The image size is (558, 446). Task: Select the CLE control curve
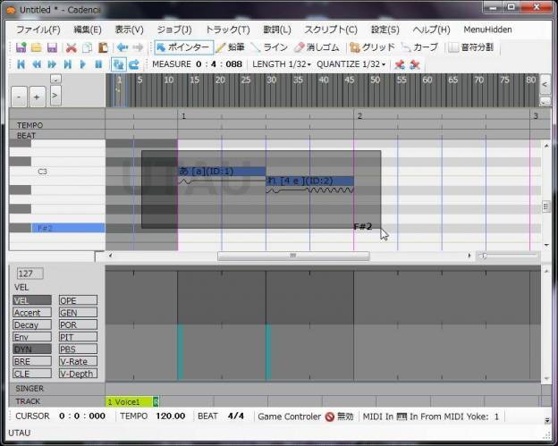(x=32, y=374)
